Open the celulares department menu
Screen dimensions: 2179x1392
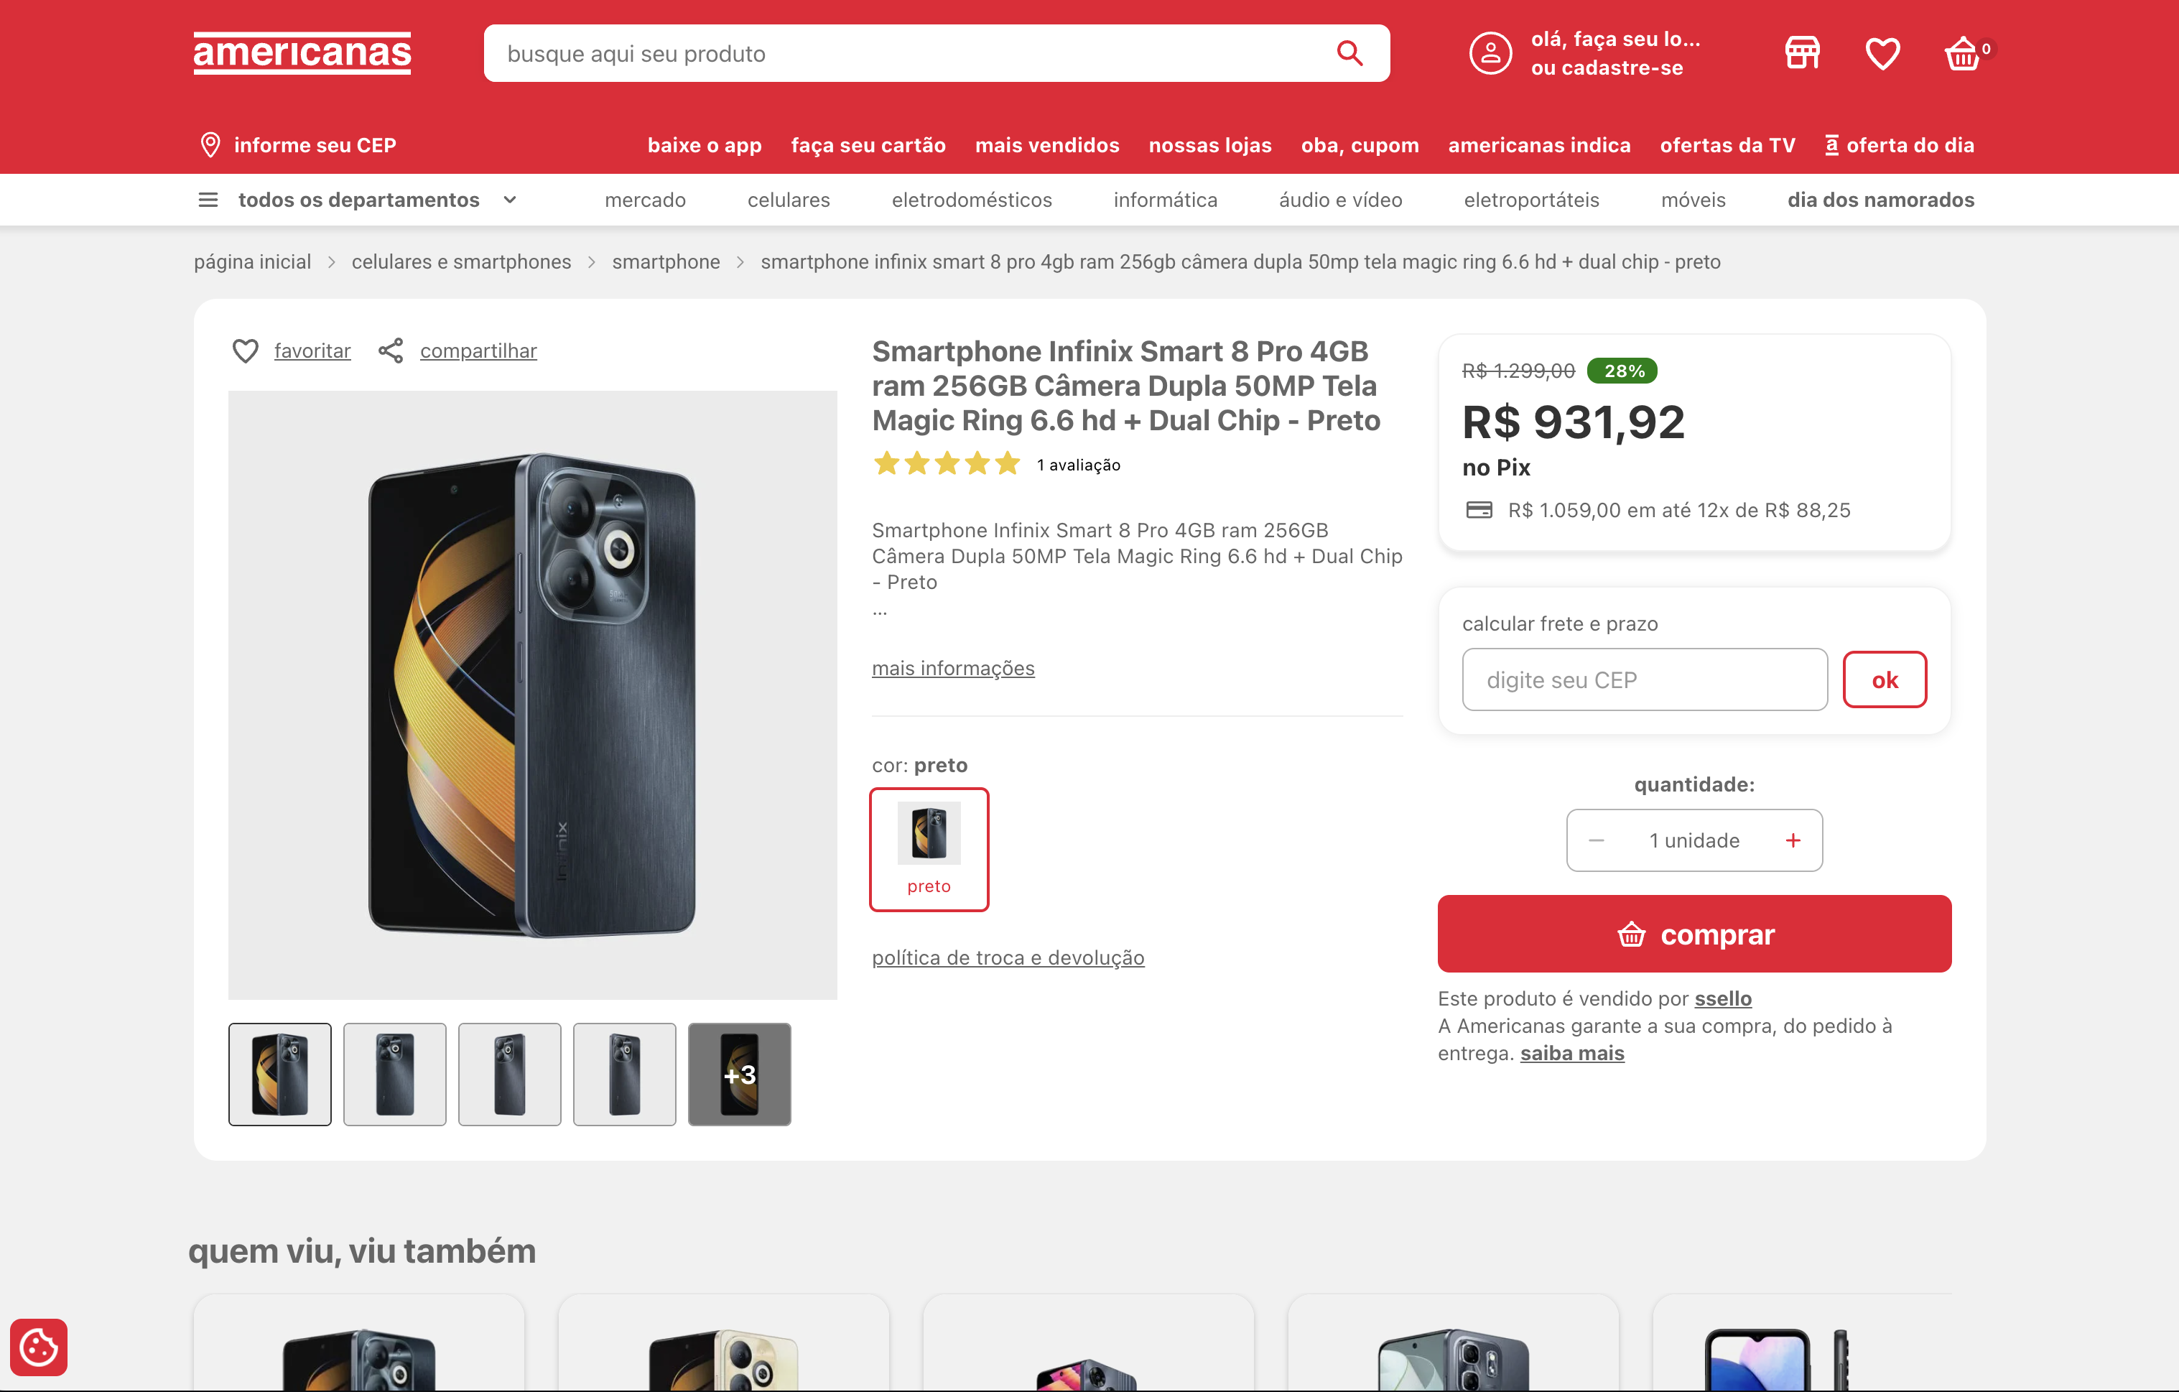(x=788, y=200)
